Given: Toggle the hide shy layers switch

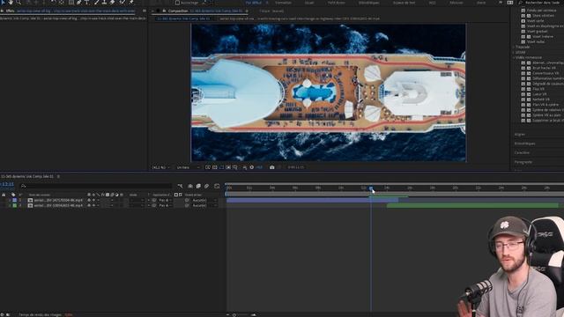Looking at the screenshot, I should [x=190, y=186].
